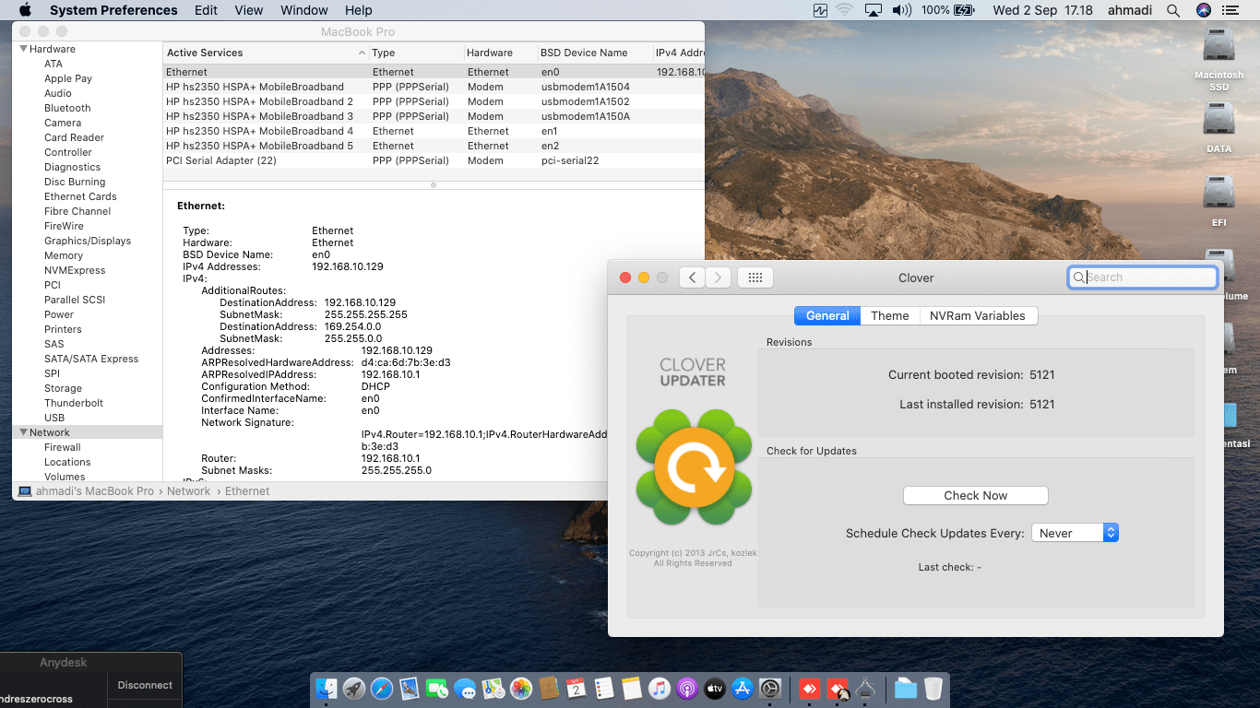Select HP hs2350 HSPA+ MobileBroadband 3 row

(434, 116)
